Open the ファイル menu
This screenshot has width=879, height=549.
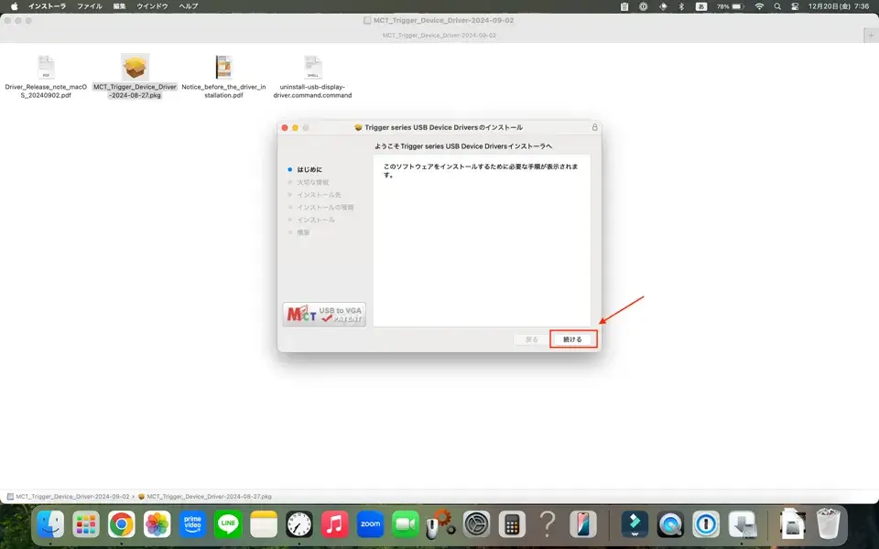(90, 6)
